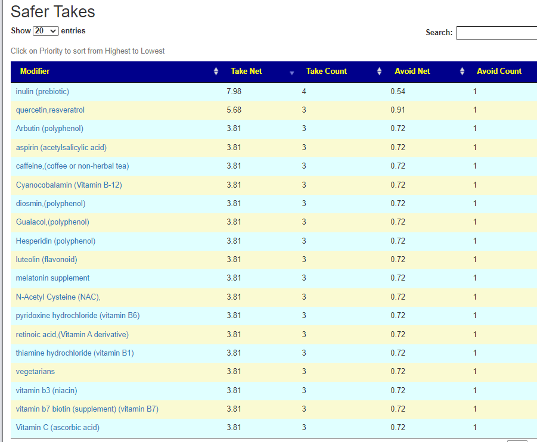Image resolution: width=537 pixels, height=442 pixels.
Task: Sort table by Avoid Count header
Action: click(499, 71)
